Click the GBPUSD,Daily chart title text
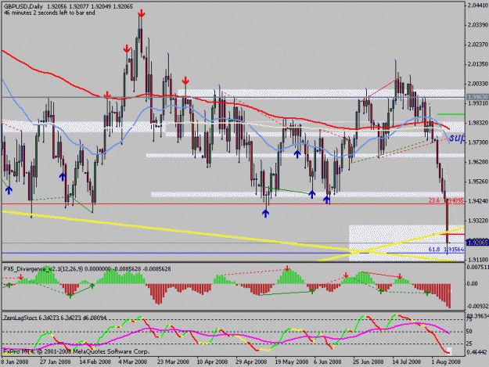This screenshot has height=367, width=489. coord(23,6)
